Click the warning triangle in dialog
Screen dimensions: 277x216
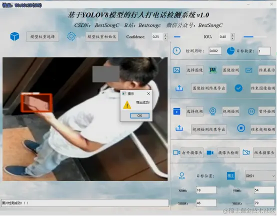point(127,104)
